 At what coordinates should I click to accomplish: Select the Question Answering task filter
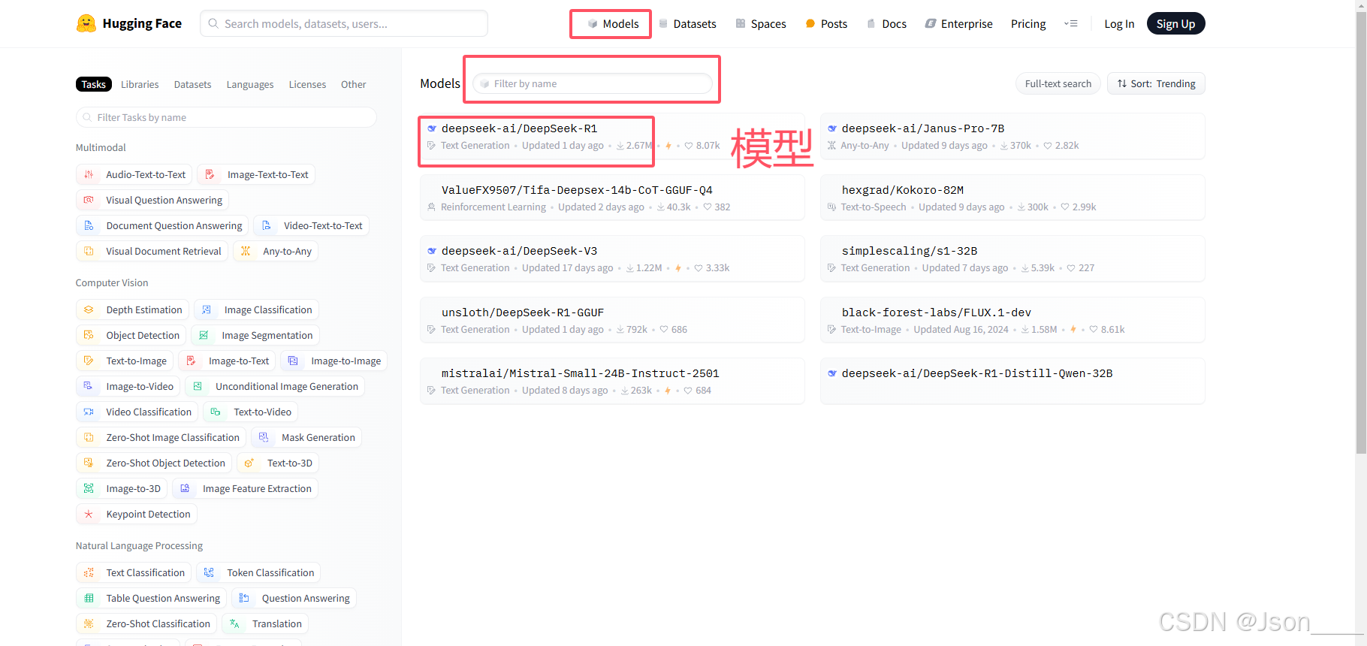coord(294,598)
